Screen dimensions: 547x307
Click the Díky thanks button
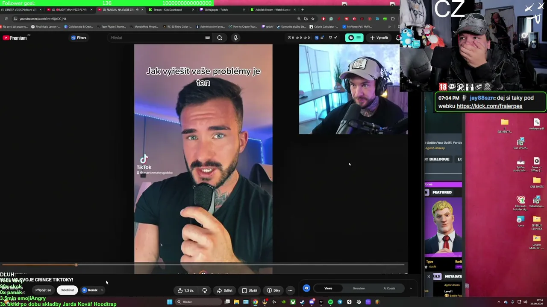pyautogui.click(x=273, y=290)
